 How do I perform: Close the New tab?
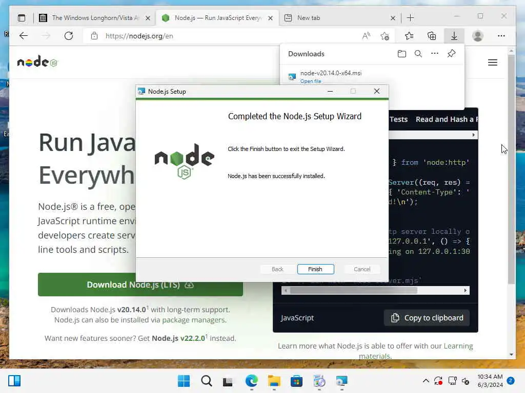point(393,18)
